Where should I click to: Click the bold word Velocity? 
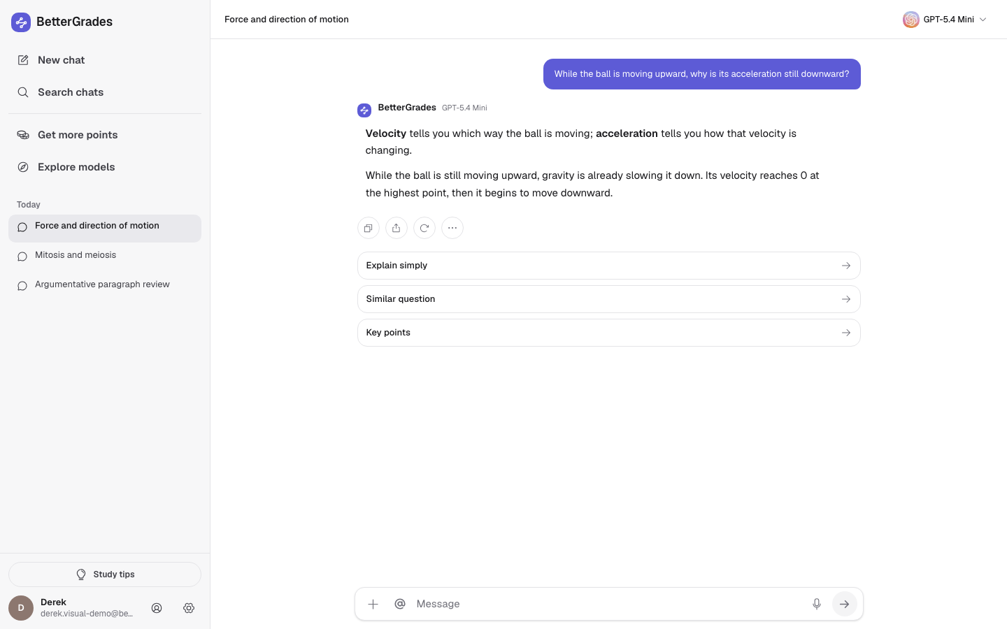386,133
